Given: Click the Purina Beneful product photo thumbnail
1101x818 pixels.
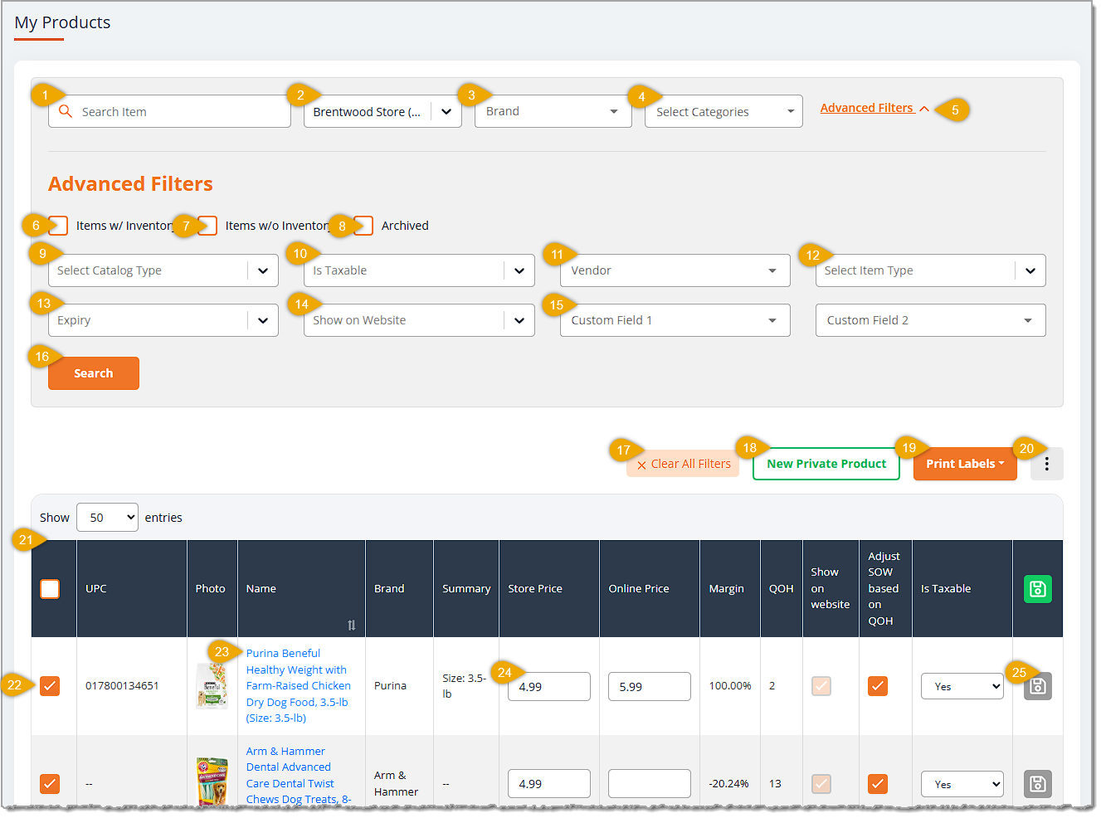Looking at the screenshot, I should point(212,686).
